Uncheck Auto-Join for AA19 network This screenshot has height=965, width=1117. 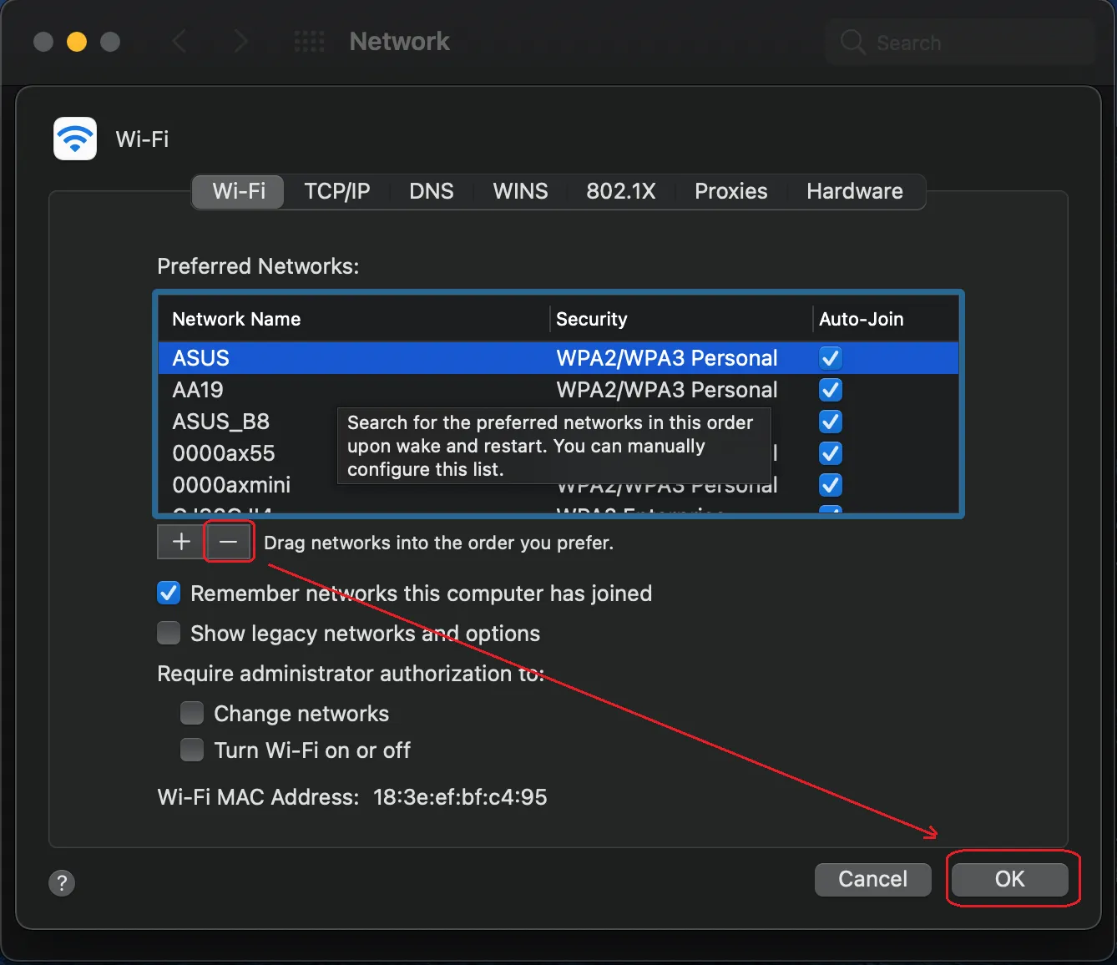tap(830, 390)
